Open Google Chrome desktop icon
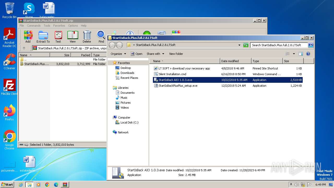Screen dimensions: 334x188 click(9, 140)
